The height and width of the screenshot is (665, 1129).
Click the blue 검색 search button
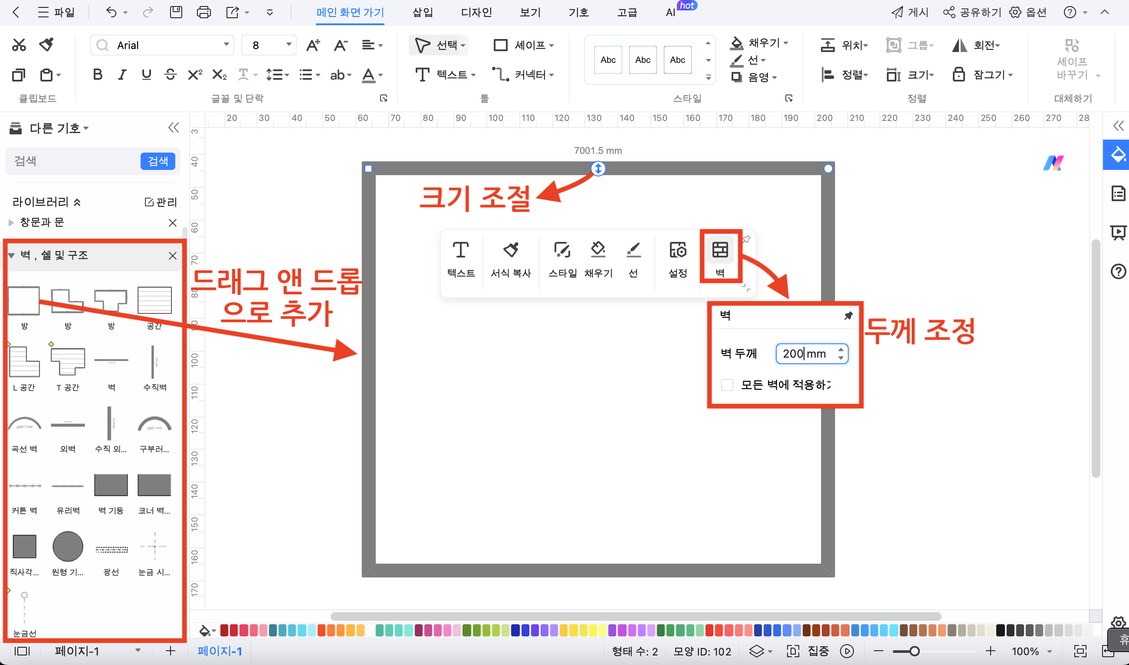(158, 161)
